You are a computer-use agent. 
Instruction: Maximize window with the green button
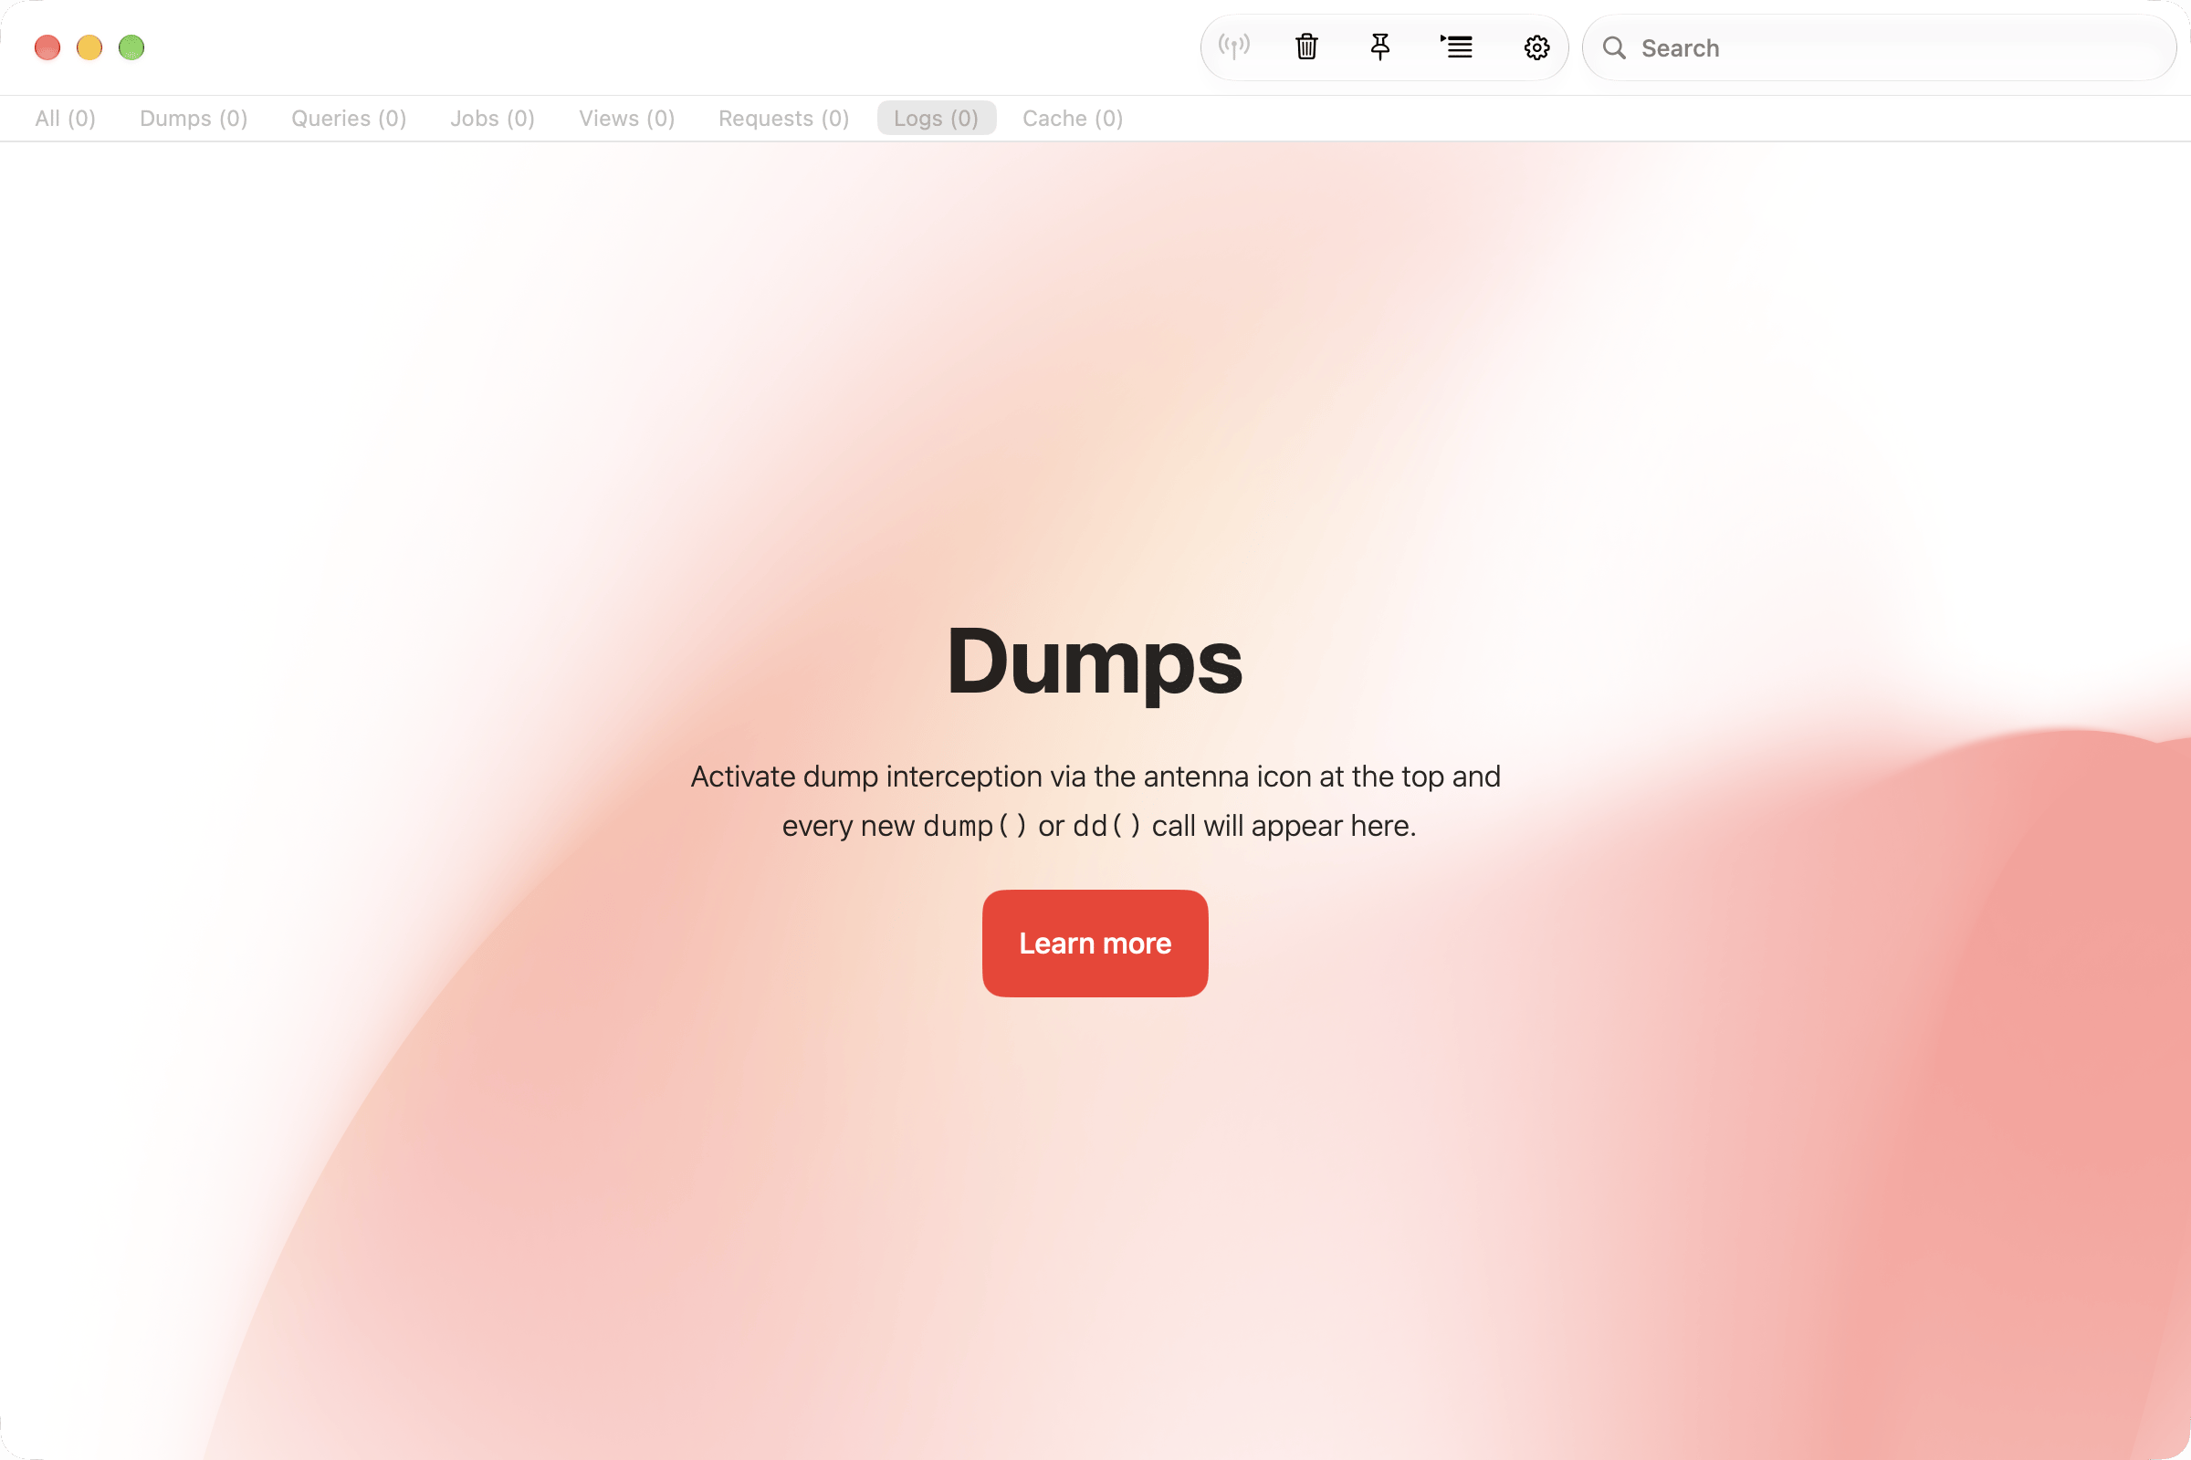[131, 47]
